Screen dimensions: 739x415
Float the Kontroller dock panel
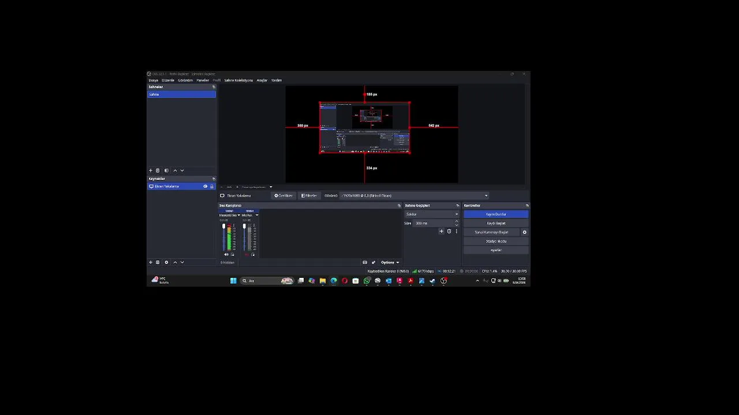coord(527,206)
